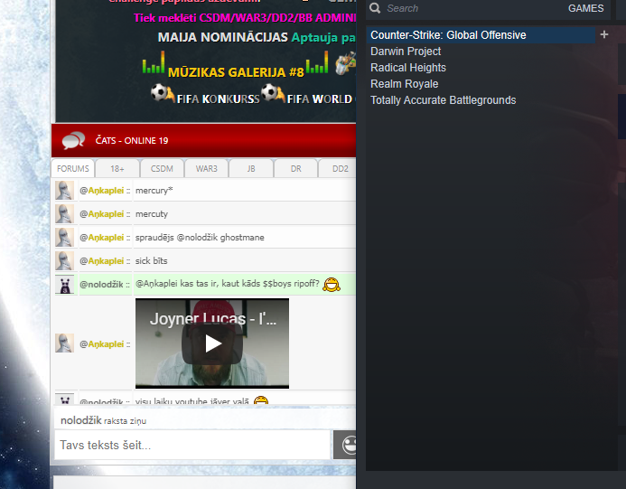Switch to the JB chat tab
This screenshot has height=489, width=626.
pos(251,169)
